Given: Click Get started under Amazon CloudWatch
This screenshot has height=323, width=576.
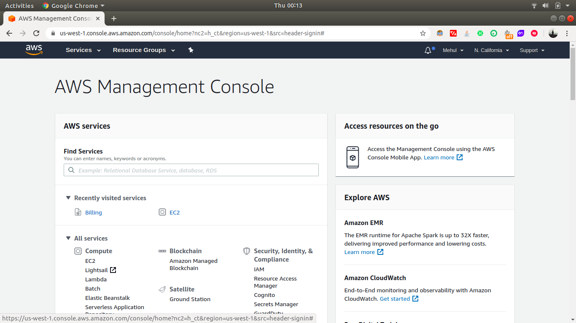Looking at the screenshot, I should (x=395, y=299).
